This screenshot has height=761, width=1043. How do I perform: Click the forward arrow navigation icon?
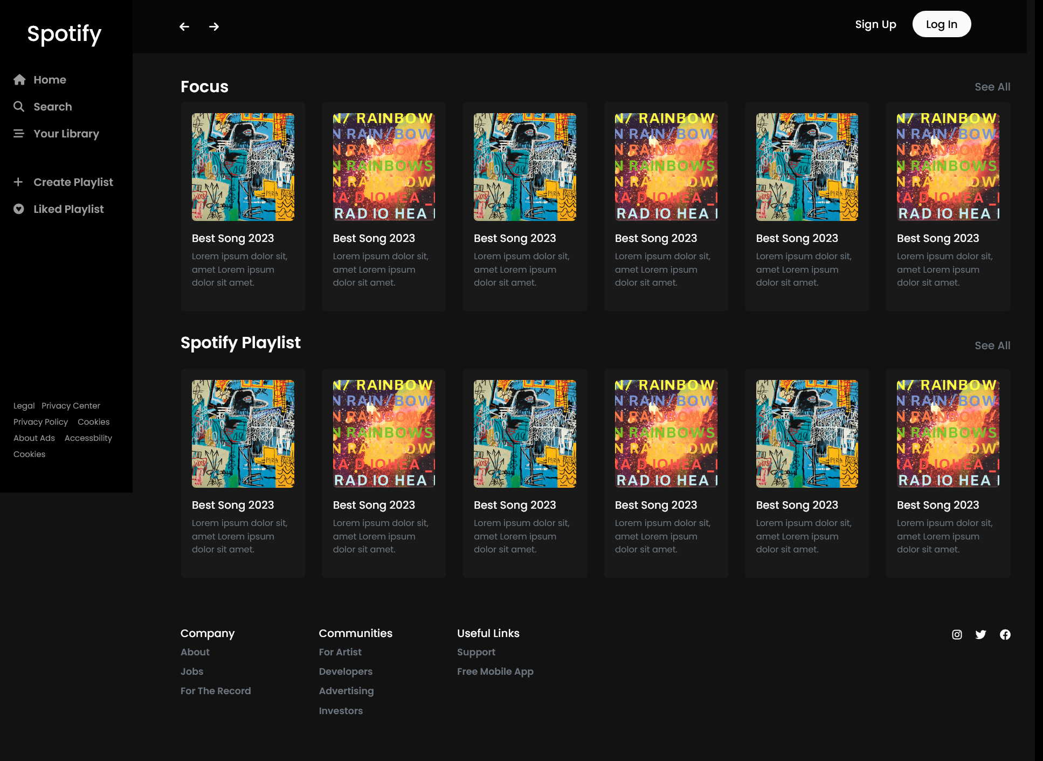point(214,26)
